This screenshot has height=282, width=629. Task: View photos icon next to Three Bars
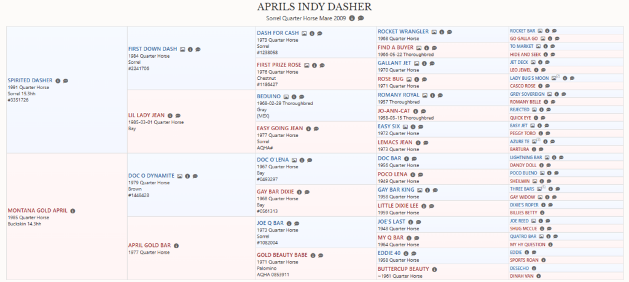pos(541,189)
